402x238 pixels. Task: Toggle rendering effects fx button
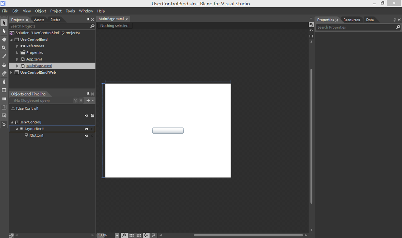pyautogui.click(x=124, y=235)
